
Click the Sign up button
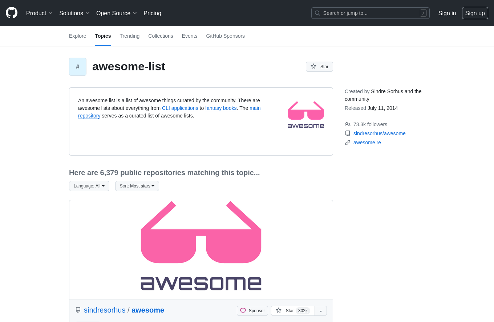tap(475, 13)
